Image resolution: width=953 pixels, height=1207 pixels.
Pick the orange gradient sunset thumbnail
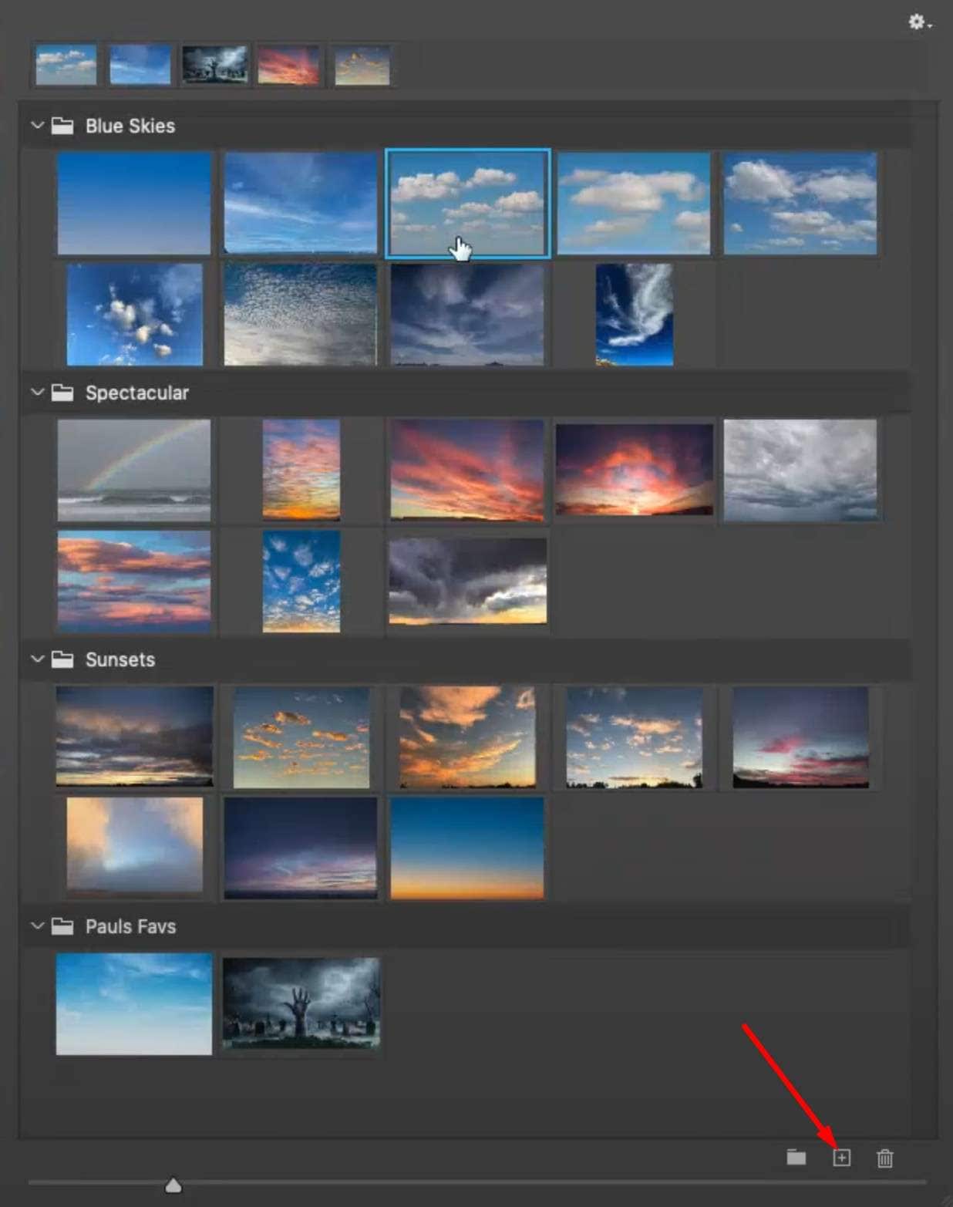467,848
